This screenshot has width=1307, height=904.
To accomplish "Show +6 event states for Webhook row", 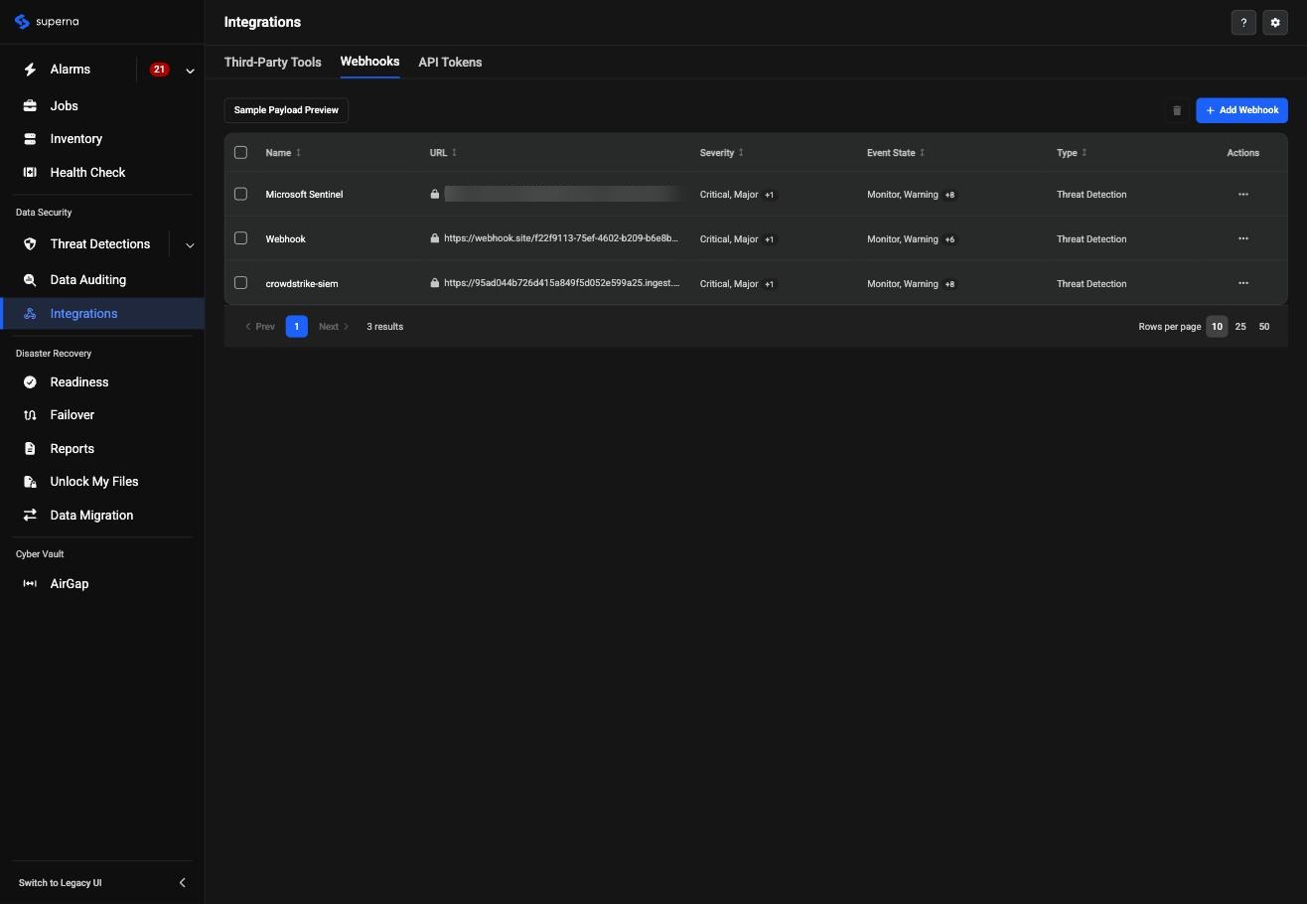I will coord(949,239).
